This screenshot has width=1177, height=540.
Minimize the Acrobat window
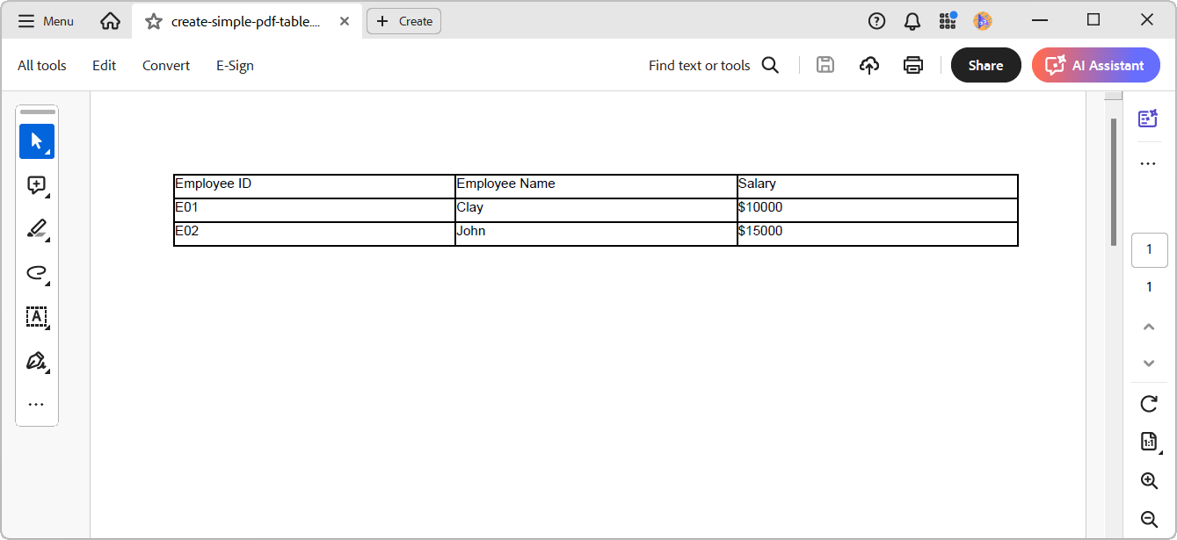tap(1041, 20)
